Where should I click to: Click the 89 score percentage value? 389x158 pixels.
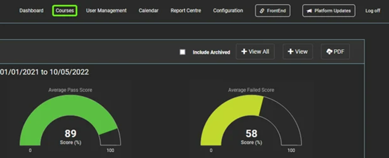tap(70, 134)
